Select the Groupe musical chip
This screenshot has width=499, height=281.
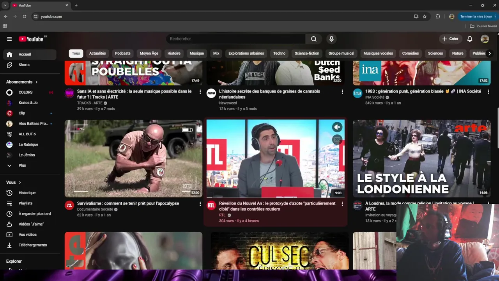[341, 53]
